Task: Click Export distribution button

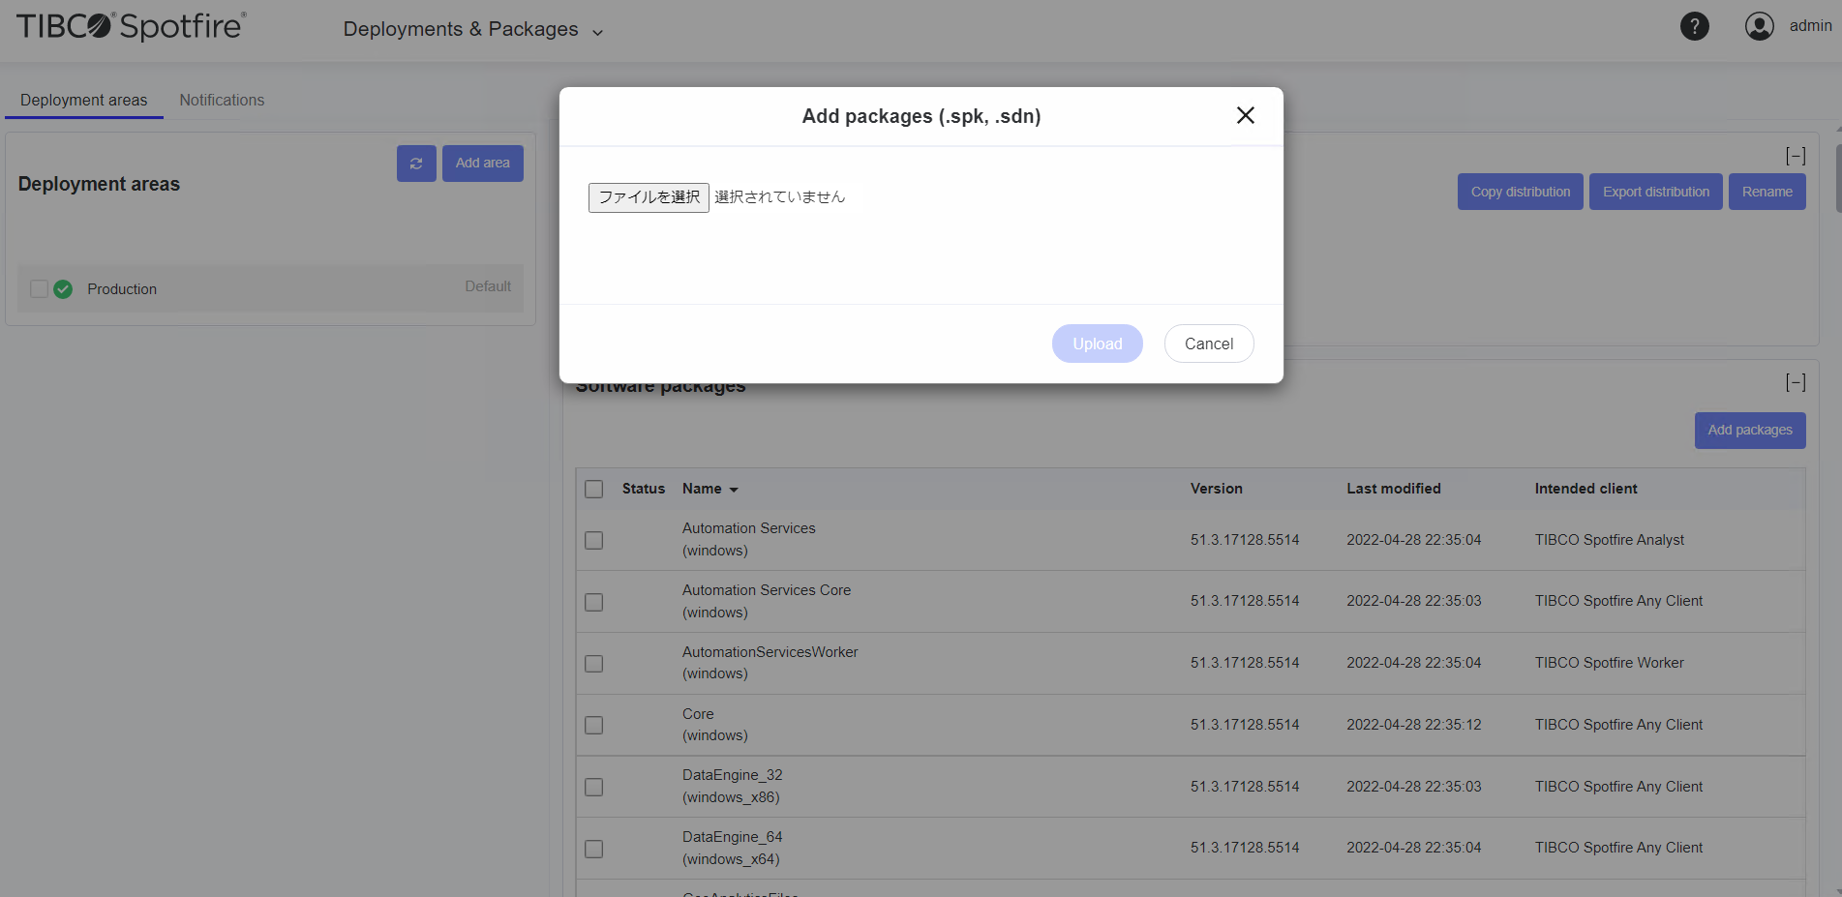Action: 1656,192
